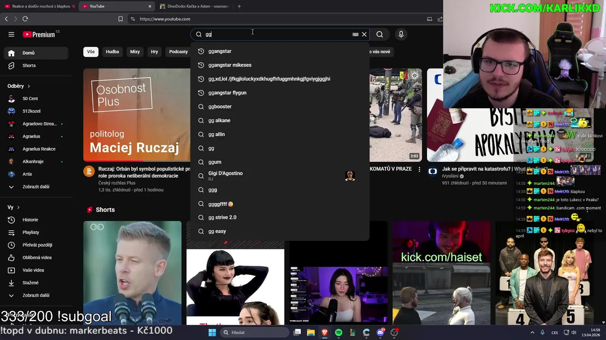Screen dimensions: 606x340
Task: Close the YouTube browser tab
Action: [150, 6]
